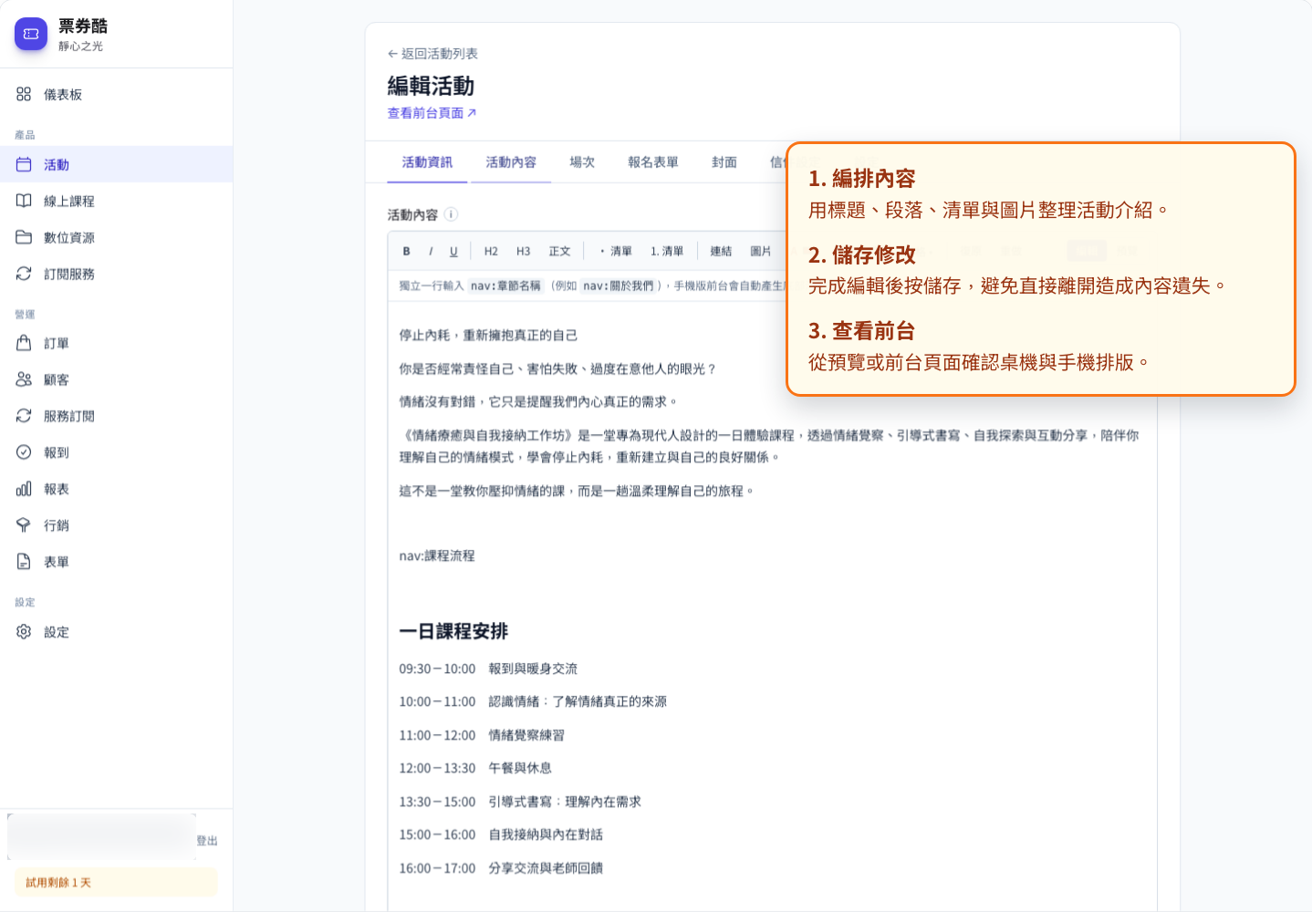Click the row 10:00–11:00 認識情緒
The width and height of the screenshot is (1312, 912).
tap(533, 701)
